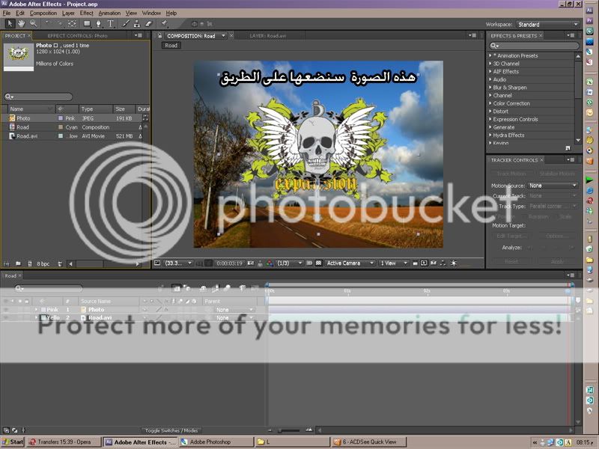Image resolution: width=599 pixels, height=449 pixels.
Task: Expand Color Correction effects category
Action: point(490,103)
